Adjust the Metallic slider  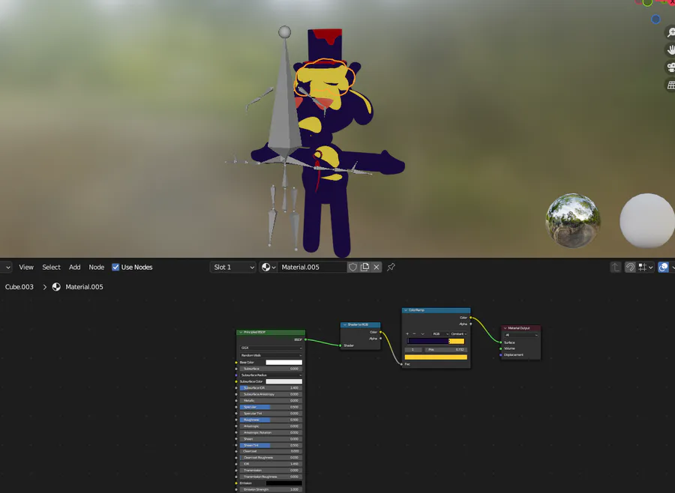click(x=271, y=401)
